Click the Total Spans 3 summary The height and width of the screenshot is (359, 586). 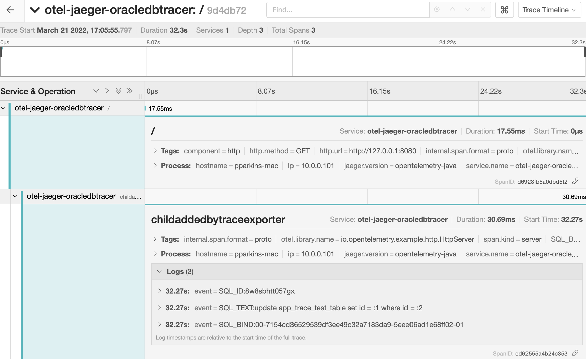[x=294, y=30]
